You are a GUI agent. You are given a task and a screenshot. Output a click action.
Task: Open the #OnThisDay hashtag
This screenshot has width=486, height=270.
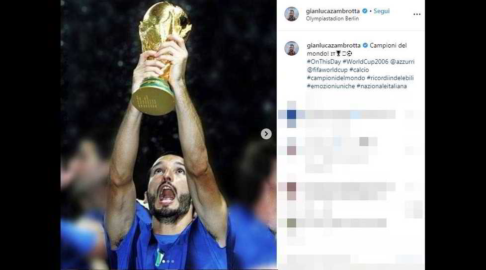(324, 62)
